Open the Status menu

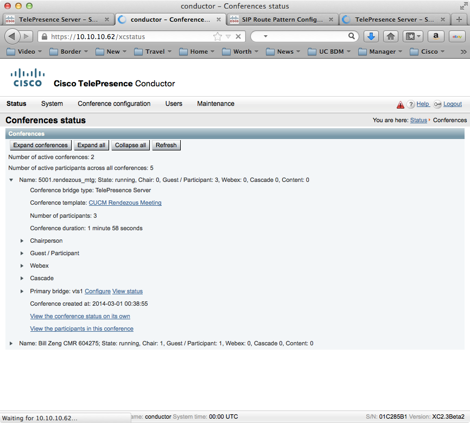tap(16, 104)
